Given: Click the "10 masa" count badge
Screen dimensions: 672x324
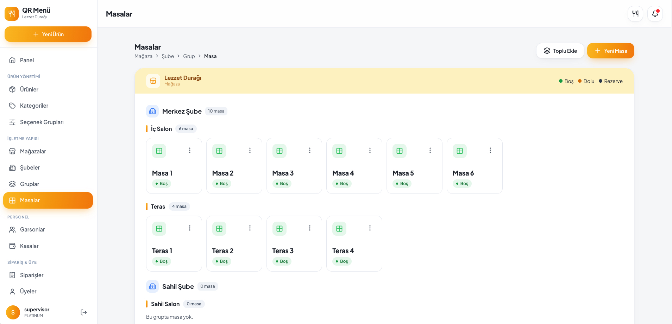Looking at the screenshot, I should (216, 111).
